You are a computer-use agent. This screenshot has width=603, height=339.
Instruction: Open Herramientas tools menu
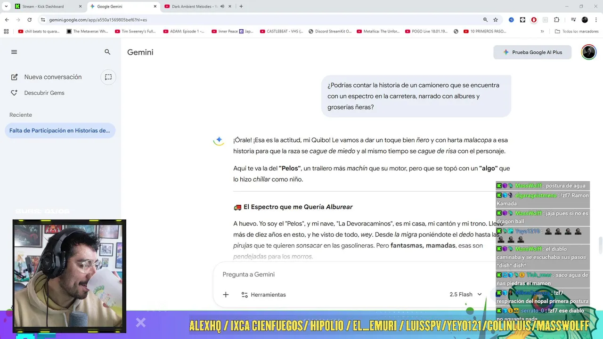(263, 295)
